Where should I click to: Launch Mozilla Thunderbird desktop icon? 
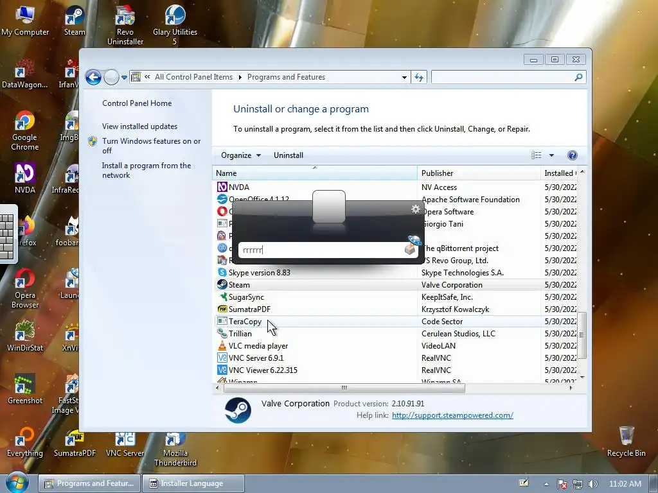[x=175, y=449]
